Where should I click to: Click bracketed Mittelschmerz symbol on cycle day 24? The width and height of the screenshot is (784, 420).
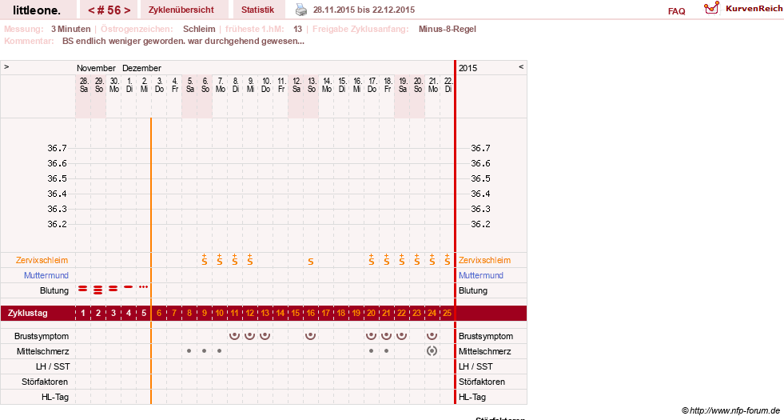click(x=432, y=351)
